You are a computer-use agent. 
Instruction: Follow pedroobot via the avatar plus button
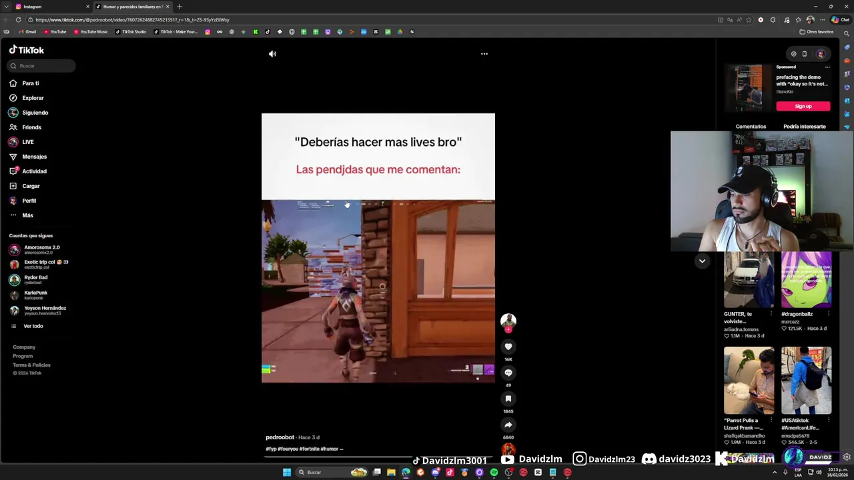pyautogui.click(x=508, y=329)
